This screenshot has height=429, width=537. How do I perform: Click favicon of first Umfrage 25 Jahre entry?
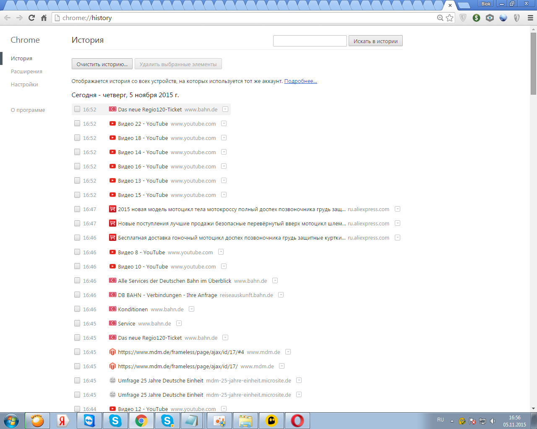pos(112,380)
